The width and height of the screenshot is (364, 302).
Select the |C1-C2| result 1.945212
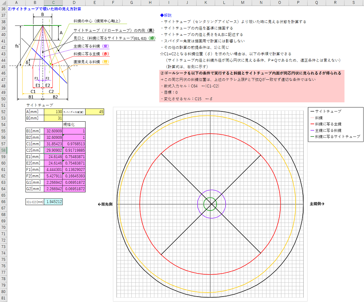click(53, 202)
